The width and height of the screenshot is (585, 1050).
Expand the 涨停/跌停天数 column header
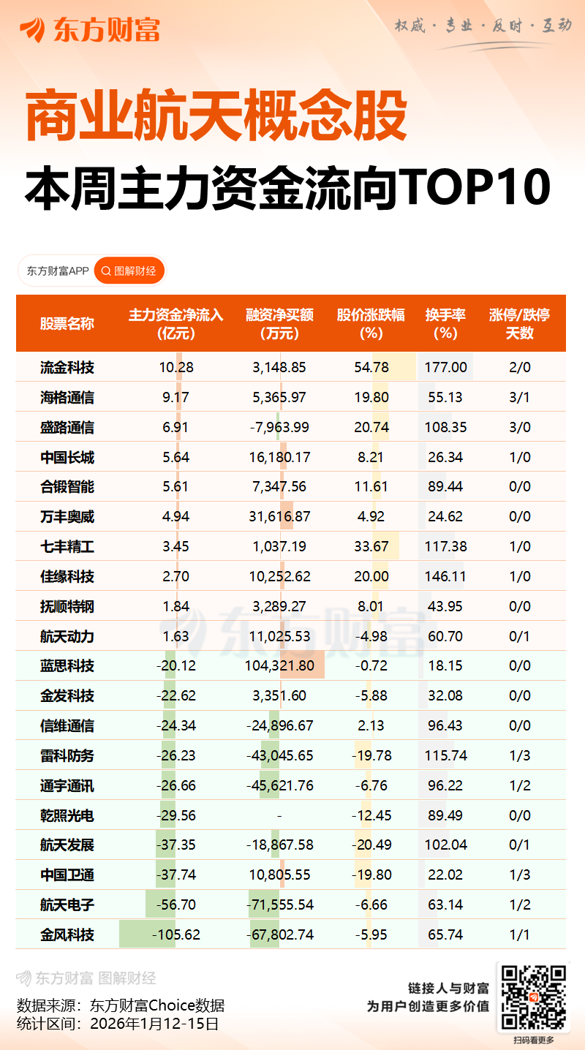click(x=521, y=323)
